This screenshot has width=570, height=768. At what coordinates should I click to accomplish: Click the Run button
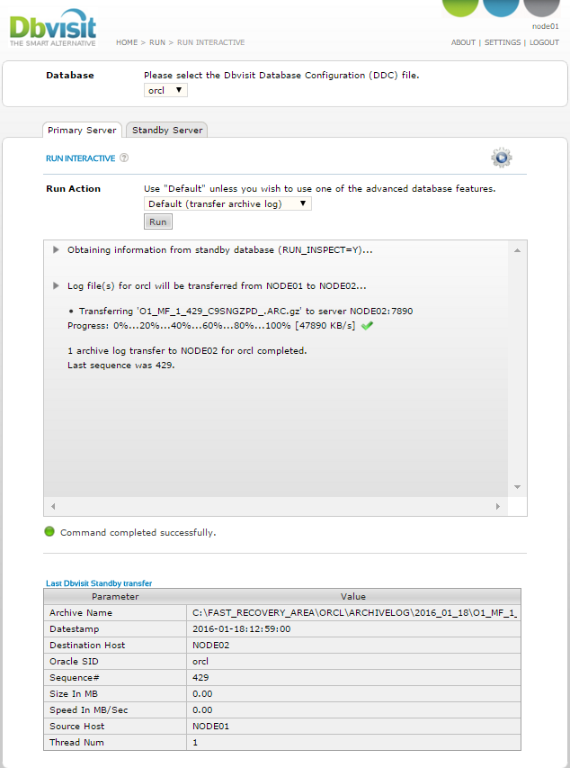click(158, 221)
